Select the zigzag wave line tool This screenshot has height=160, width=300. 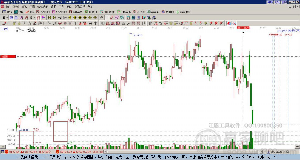point(128,23)
